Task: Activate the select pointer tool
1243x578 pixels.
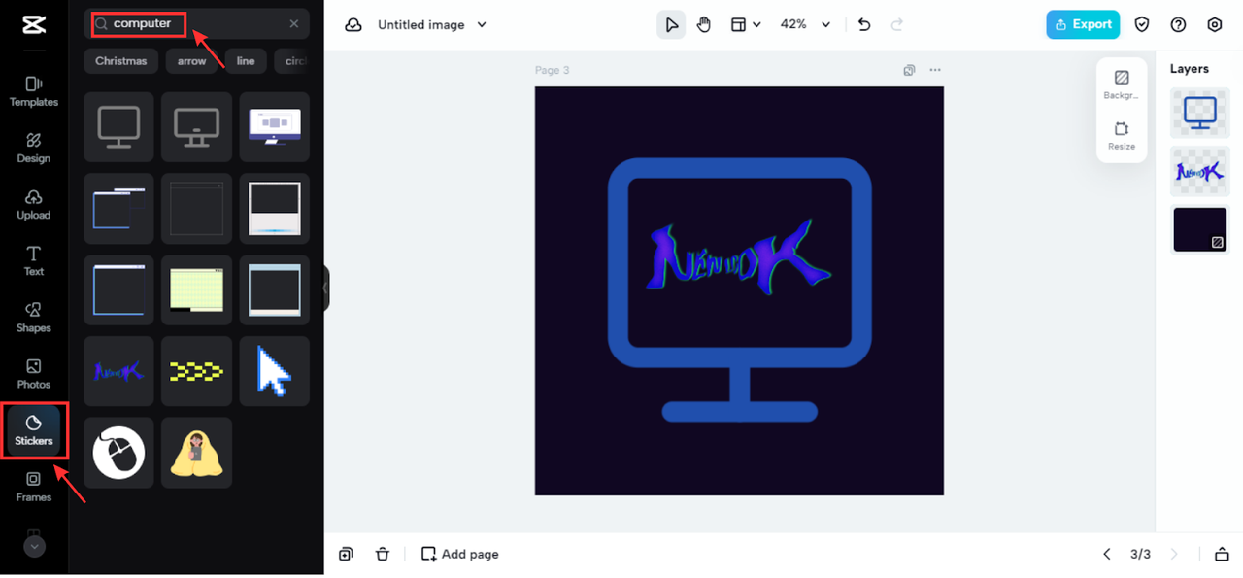Action: coord(671,24)
